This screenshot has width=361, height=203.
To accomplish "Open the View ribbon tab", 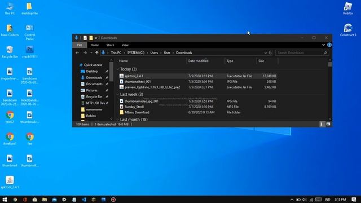I will pos(125,45).
